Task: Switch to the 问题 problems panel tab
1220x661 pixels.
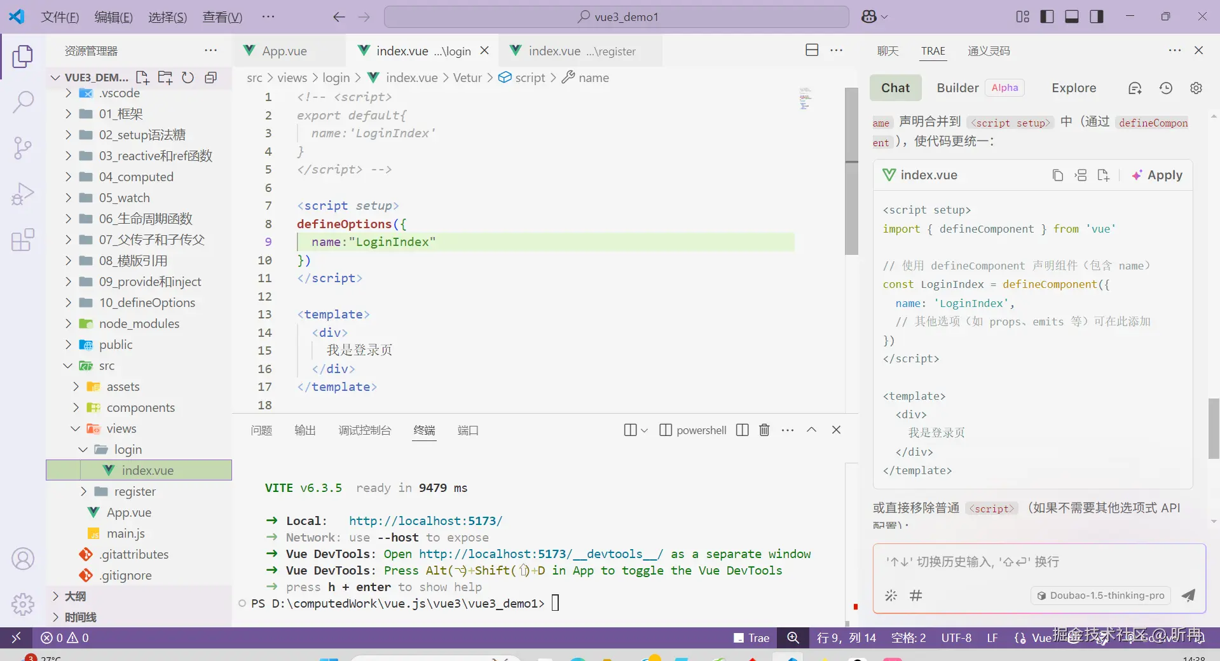Action: click(x=261, y=430)
